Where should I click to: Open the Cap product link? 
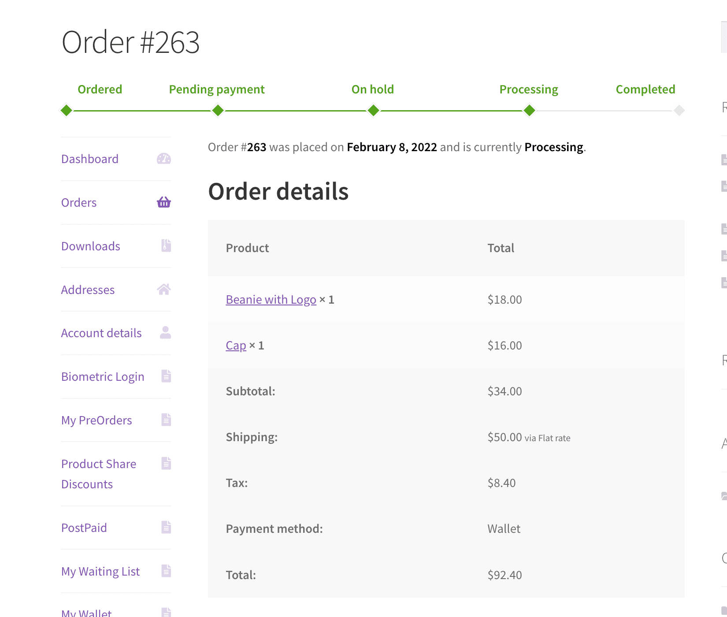point(236,346)
